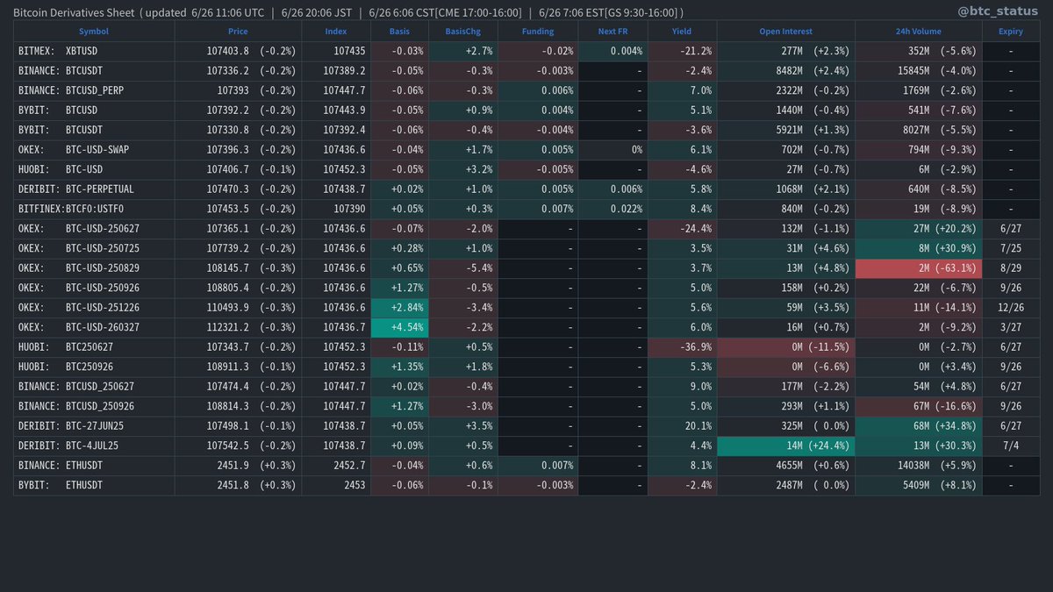Click the 12/26 expiry cell
This screenshot has width=1053, height=592.
[1011, 307]
